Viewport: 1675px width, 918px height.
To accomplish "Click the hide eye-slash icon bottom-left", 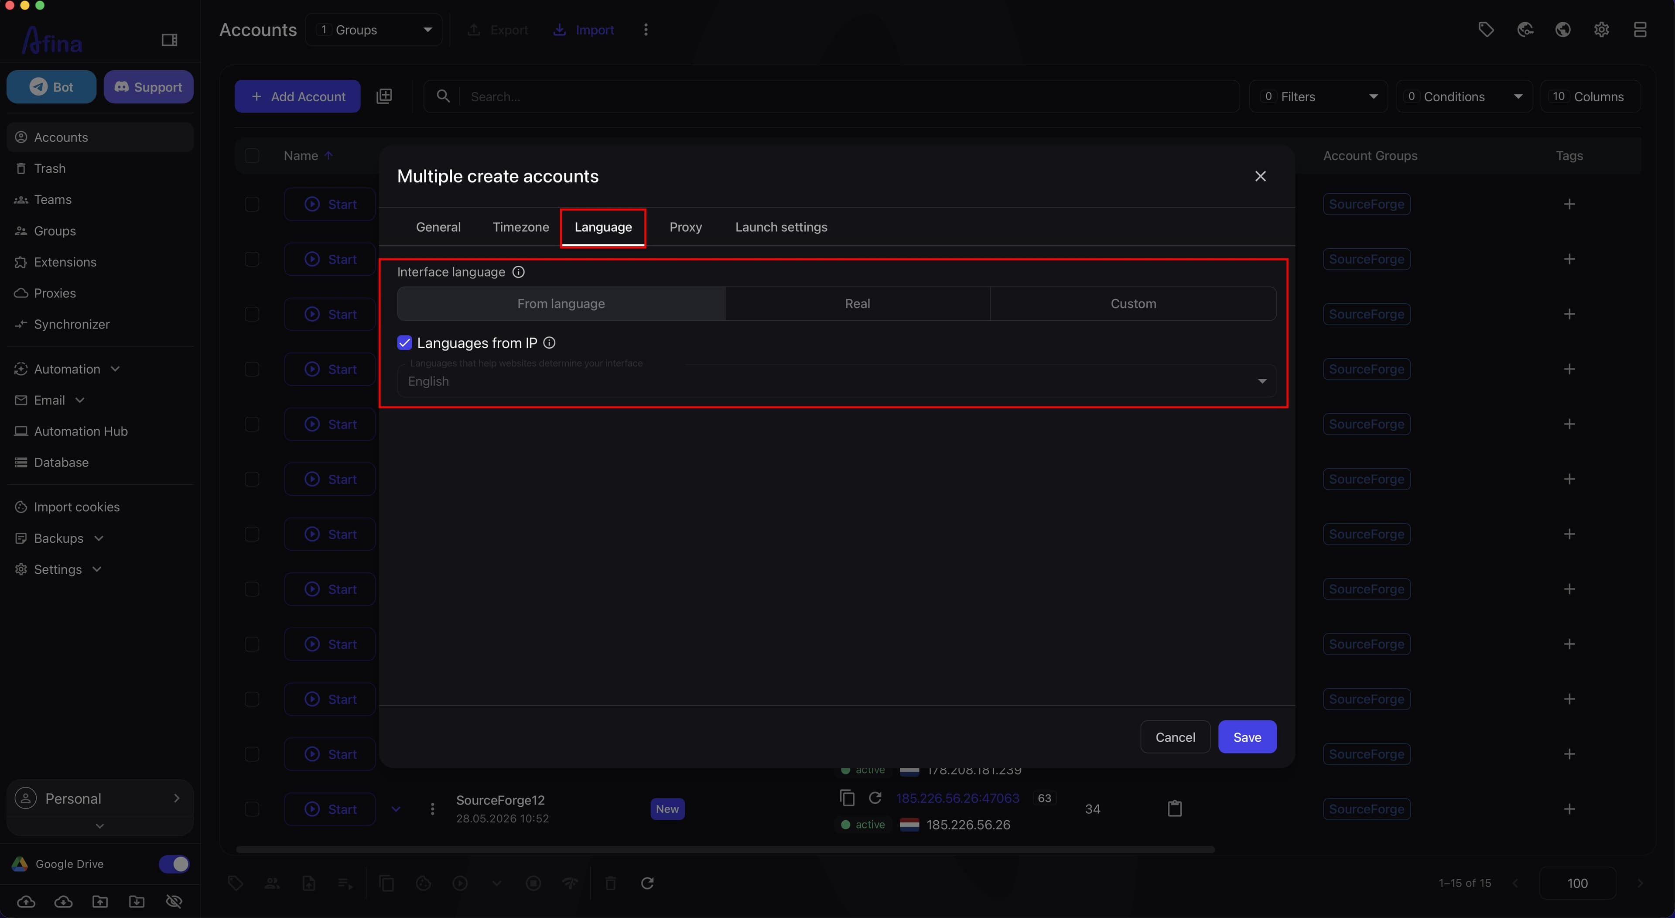I will (x=174, y=901).
